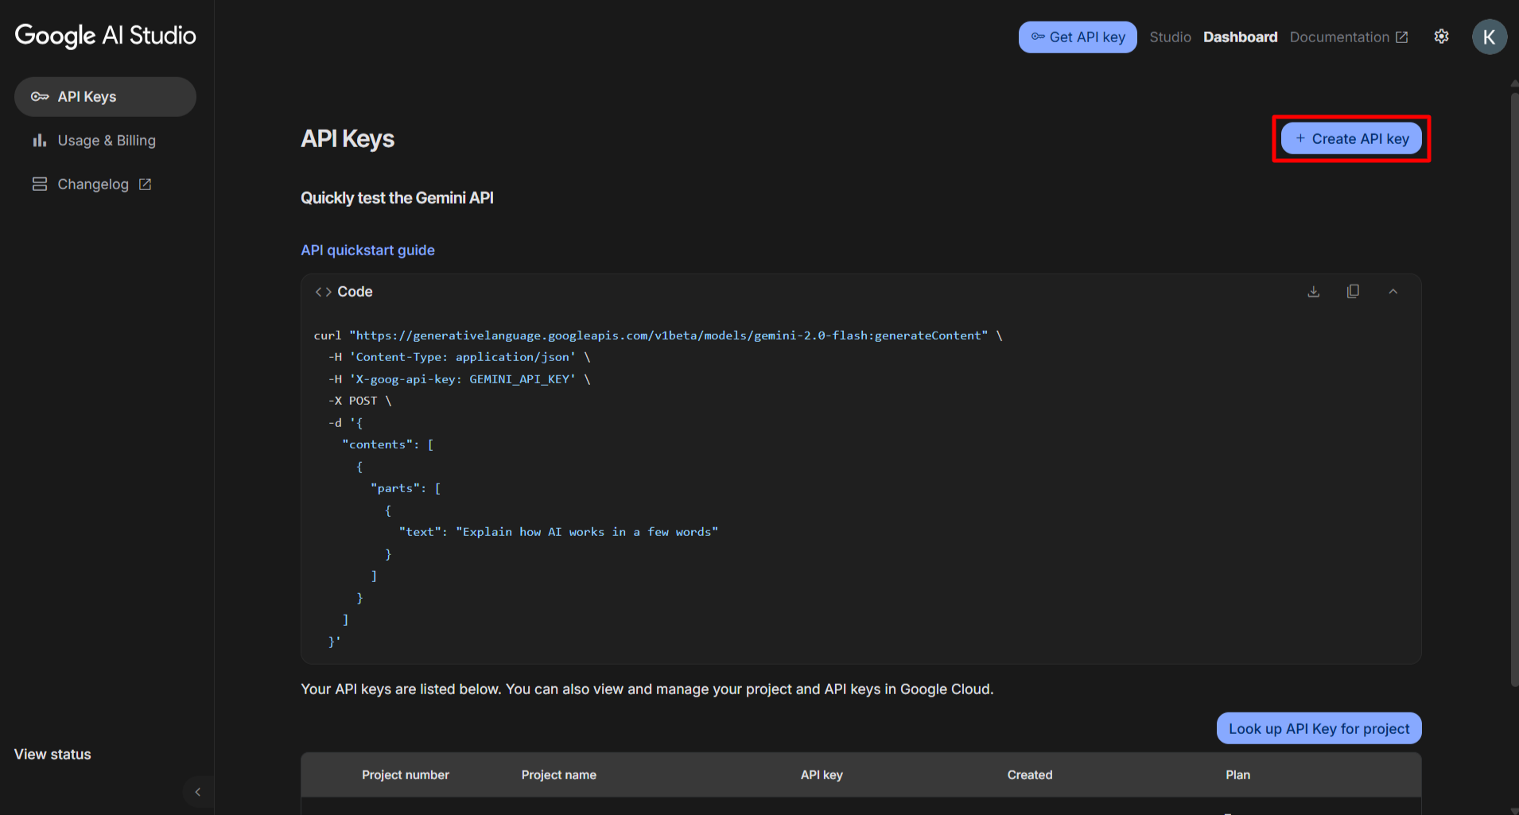Open the user account avatar K
This screenshot has width=1519, height=815.
tap(1489, 37)
